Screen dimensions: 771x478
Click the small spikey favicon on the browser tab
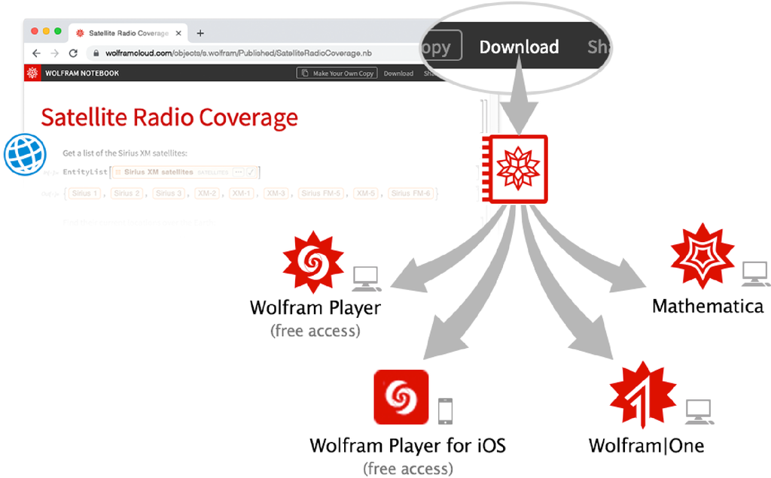[x=80, y=33]
